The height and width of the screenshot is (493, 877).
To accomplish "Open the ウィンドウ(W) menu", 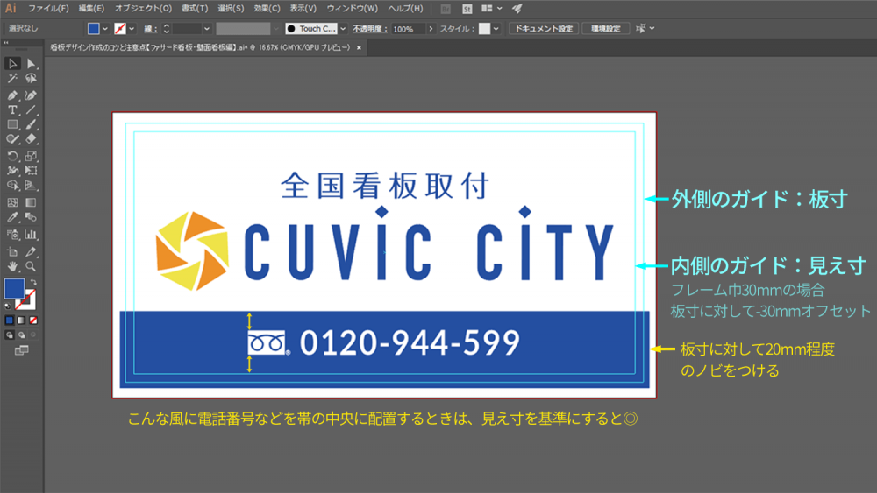I will point(353,9).
